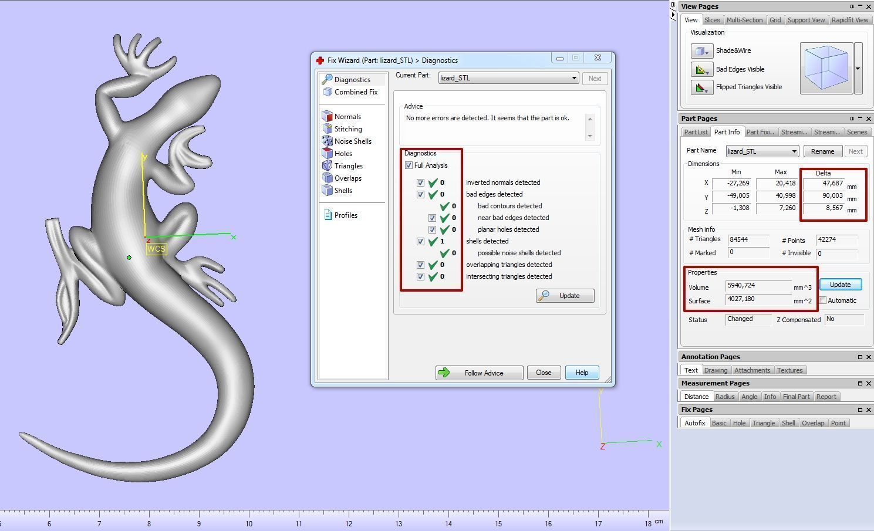Click Close button in Fix Wizard
This screenshot has width=874, height=531.
[544, 373]
